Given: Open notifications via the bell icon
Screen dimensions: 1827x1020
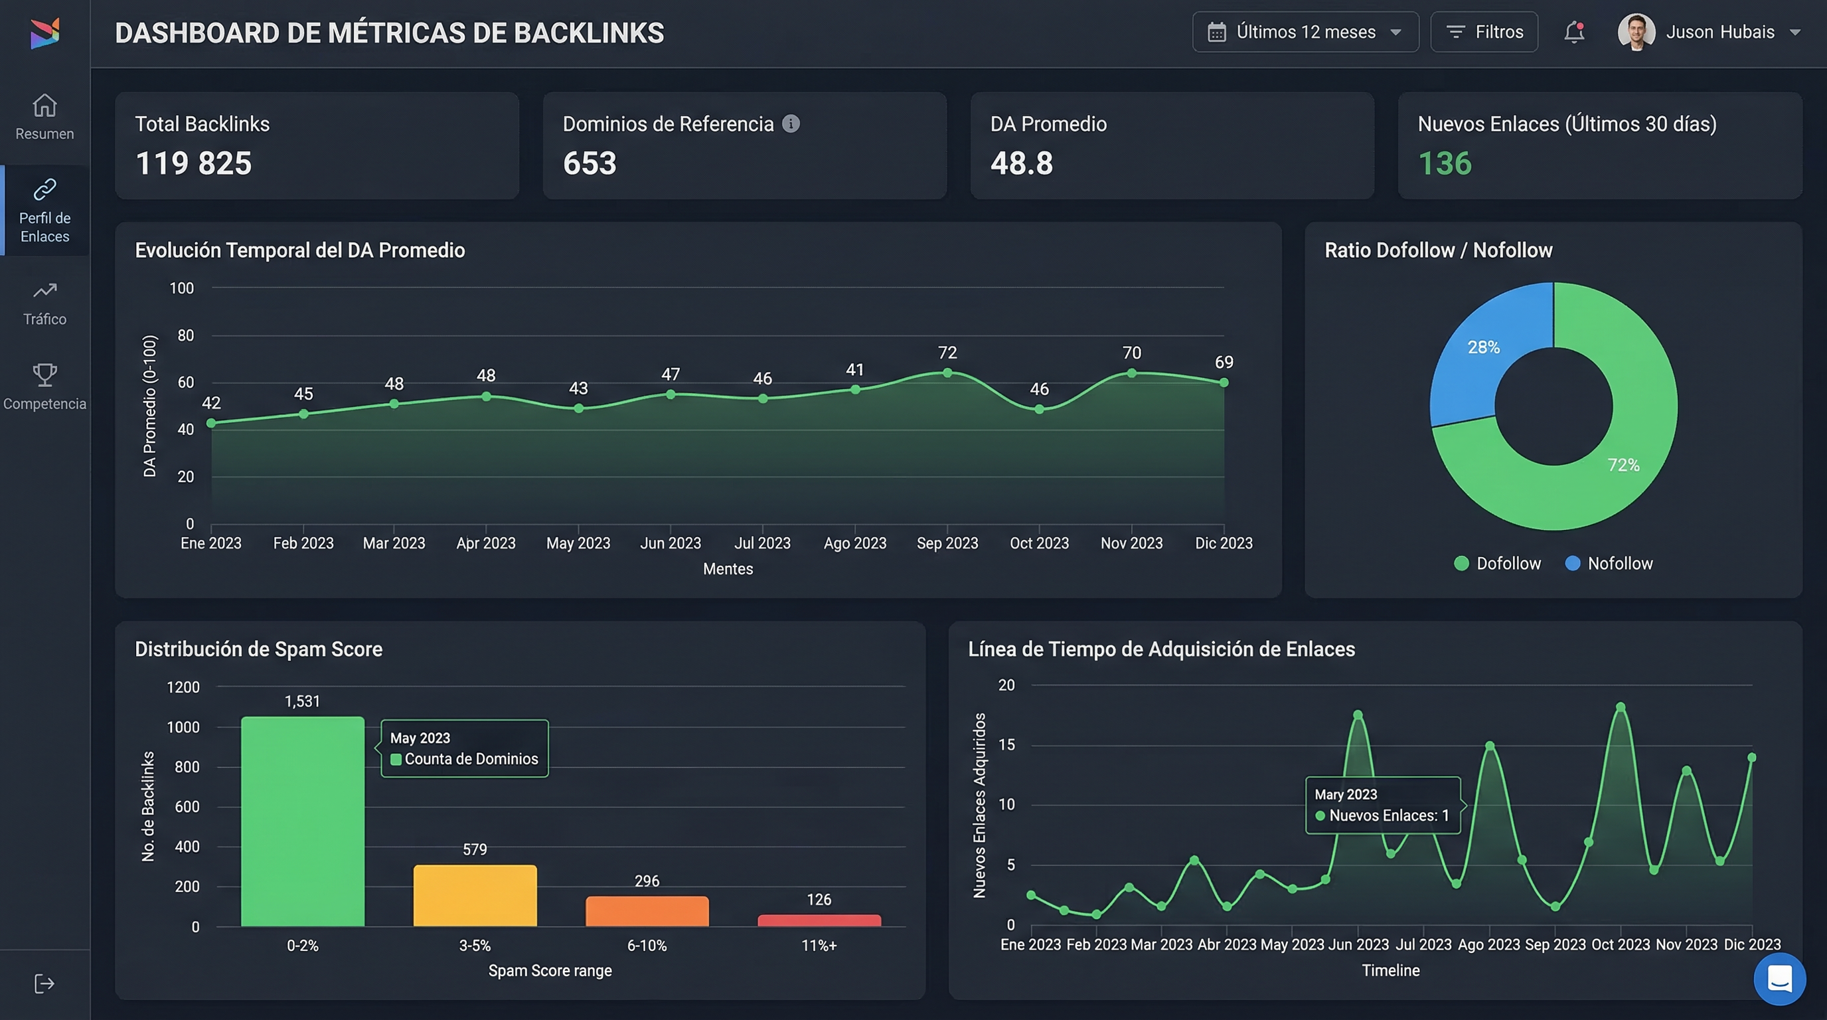Looking at the screenshot, I should 1574,31.
